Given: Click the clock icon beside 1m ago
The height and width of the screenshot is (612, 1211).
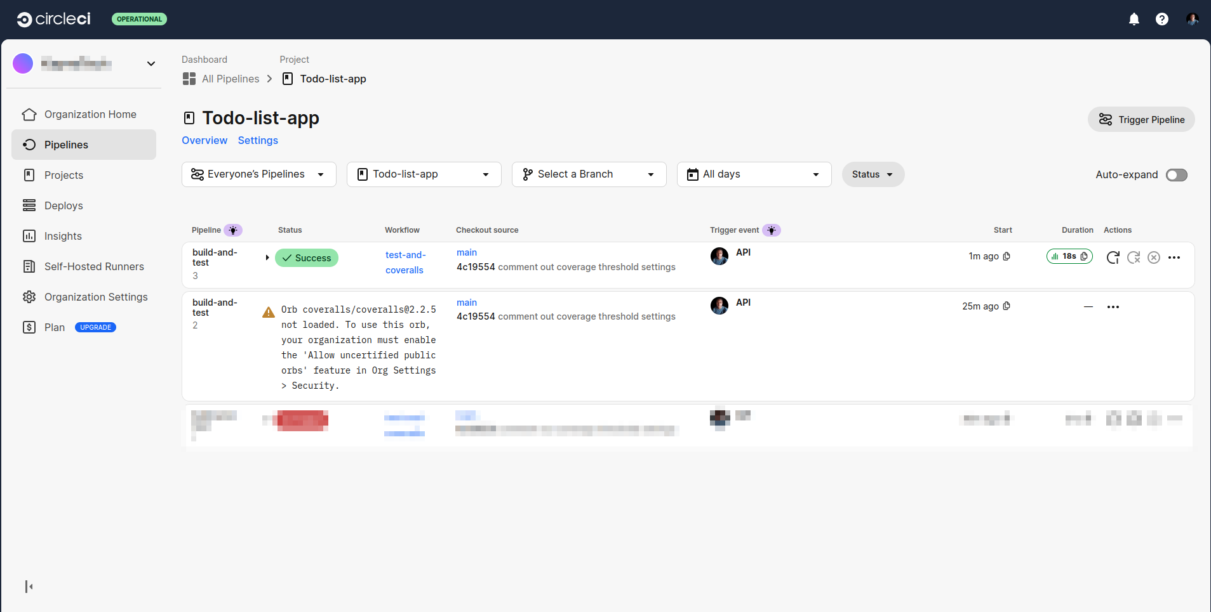Looking at the screenshot, I should pos(1007,256).
